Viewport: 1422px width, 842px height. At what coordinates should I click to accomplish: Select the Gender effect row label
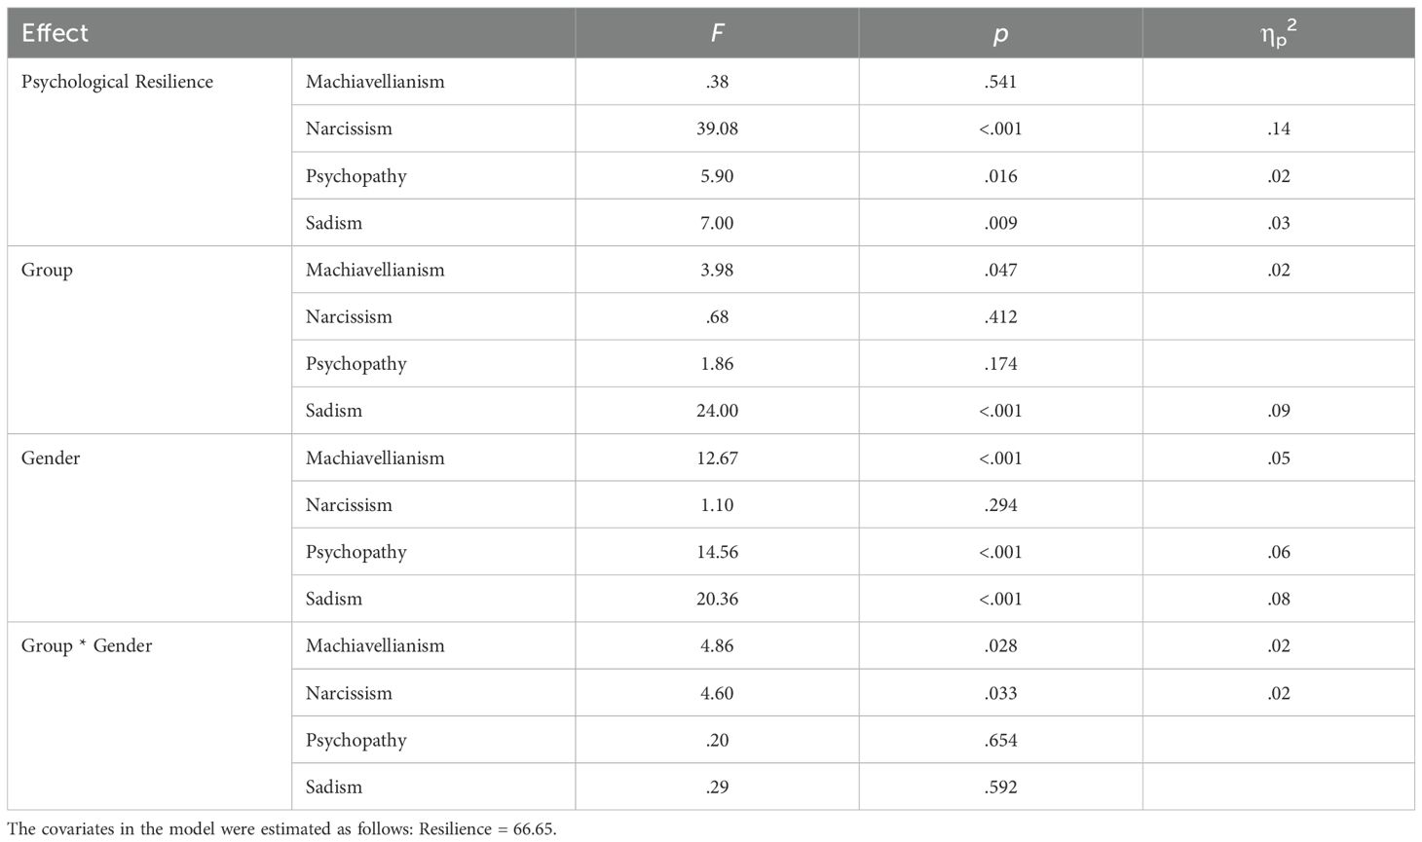coord(51,458)
